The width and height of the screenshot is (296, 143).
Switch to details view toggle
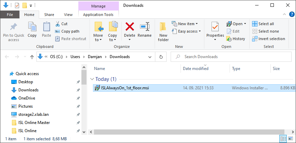[x=283, y=139]
